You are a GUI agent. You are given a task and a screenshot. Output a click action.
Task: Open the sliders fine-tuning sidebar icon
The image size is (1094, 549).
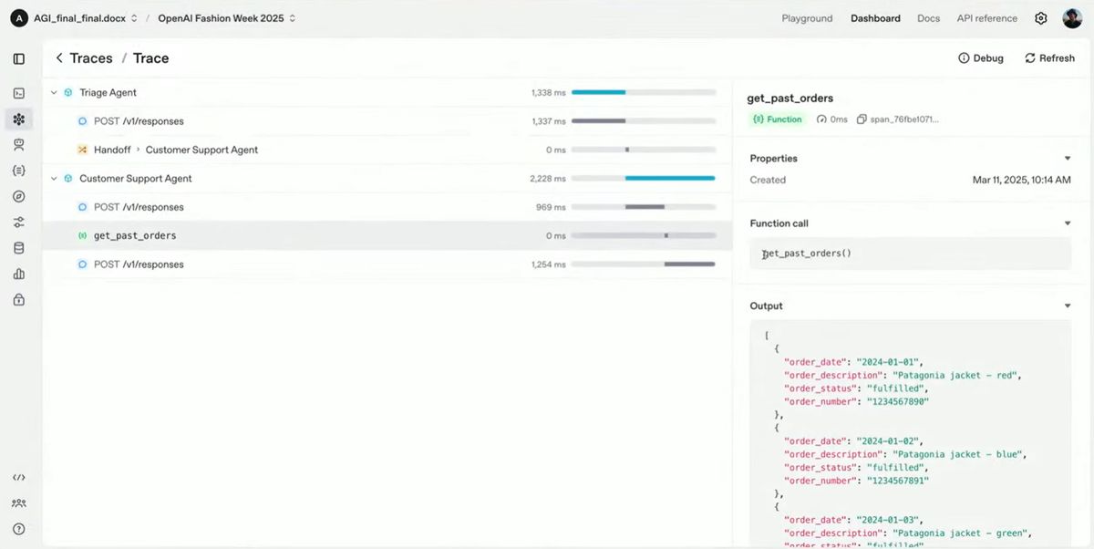(x=19, y=223)
